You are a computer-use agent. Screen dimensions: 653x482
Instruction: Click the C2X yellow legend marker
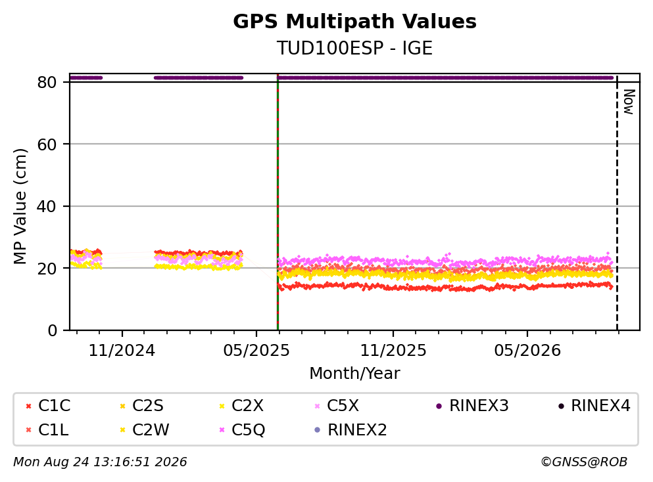coord(222,406)
